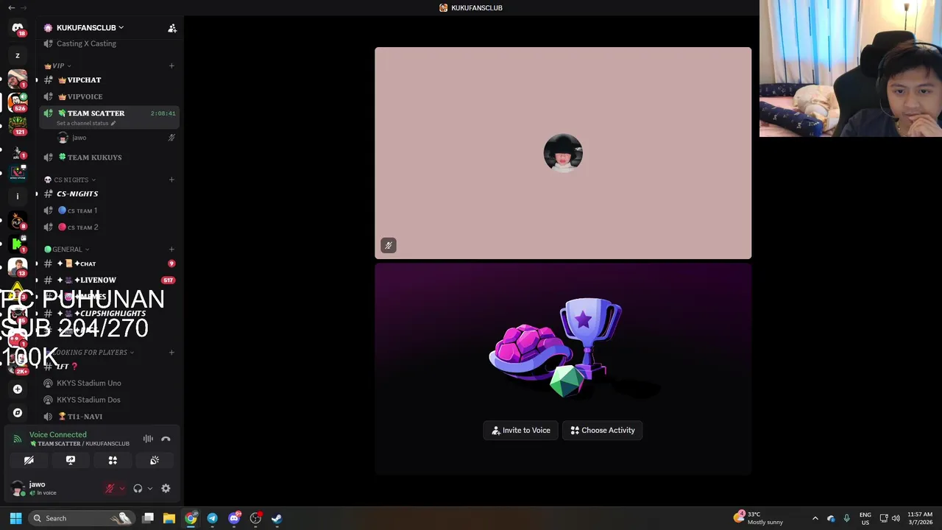This screenshot has width=942, height=530.
Task: Open Discord direct messages home icon
Action: [x=18, y=28]
